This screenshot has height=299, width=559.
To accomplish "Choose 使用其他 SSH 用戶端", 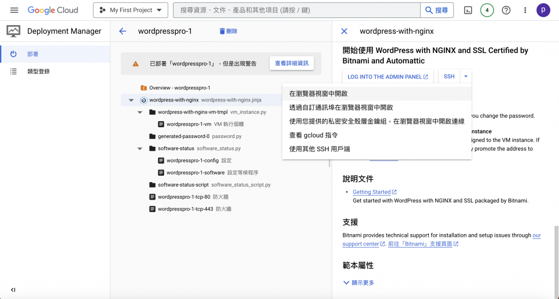I will [377, 149].
